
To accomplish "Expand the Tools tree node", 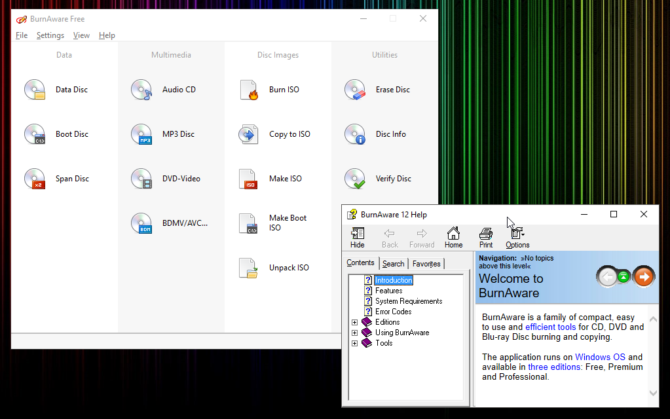I will (355, 344).
